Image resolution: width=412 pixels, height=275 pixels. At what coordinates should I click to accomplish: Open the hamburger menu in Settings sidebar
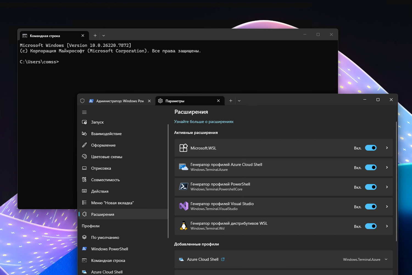coord(84,112)
